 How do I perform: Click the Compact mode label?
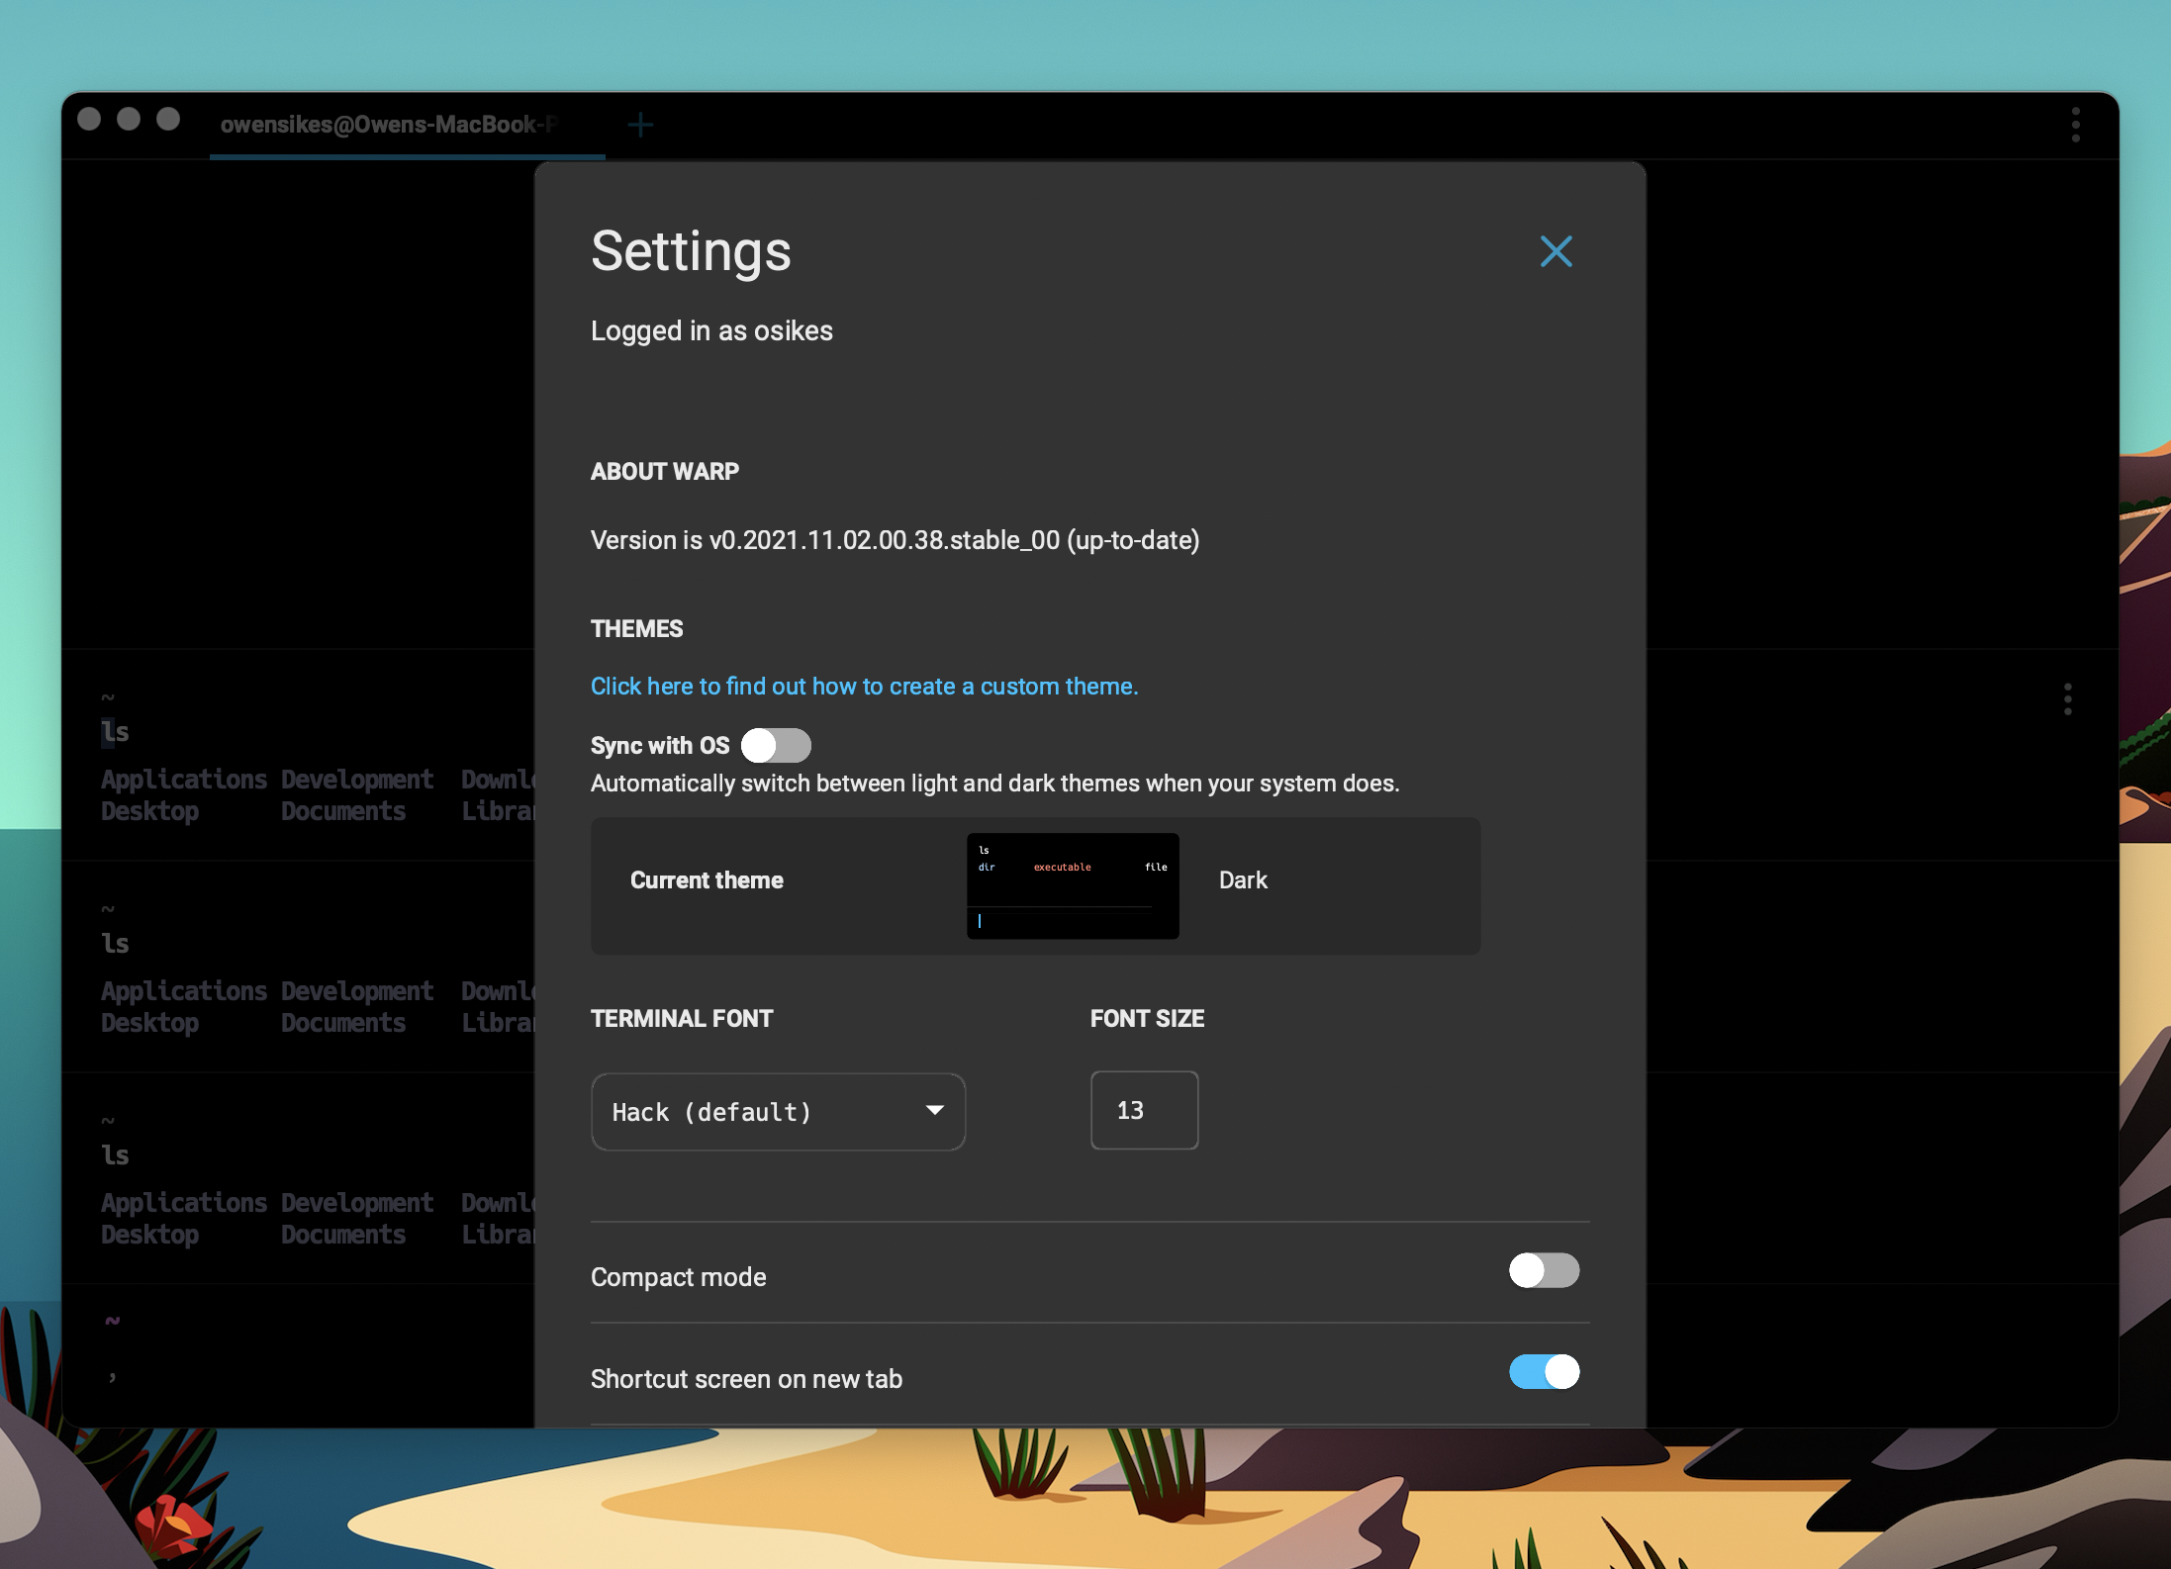pos(679,1277)
